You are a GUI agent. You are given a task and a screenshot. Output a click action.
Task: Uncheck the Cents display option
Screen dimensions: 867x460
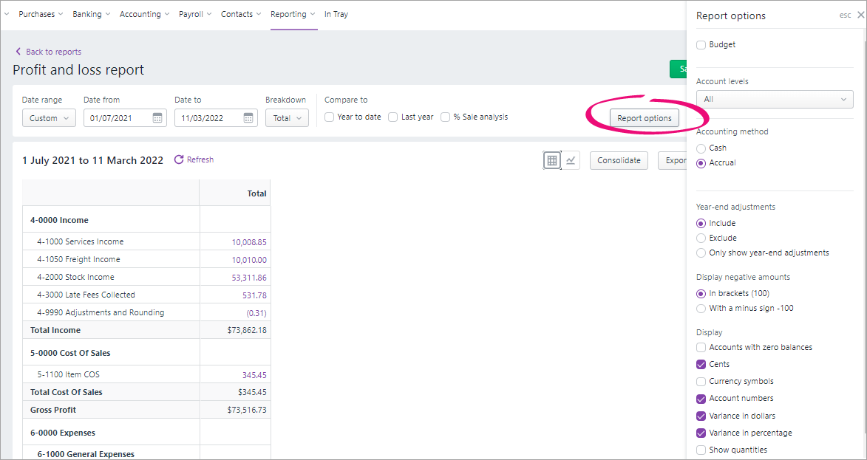click(701, 365)
